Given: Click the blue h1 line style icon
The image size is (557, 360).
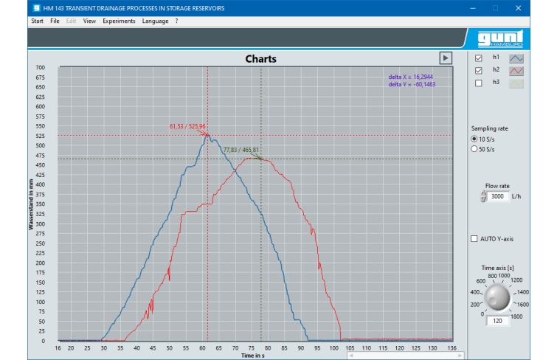Looking at the screenshot, I should 516,58.
